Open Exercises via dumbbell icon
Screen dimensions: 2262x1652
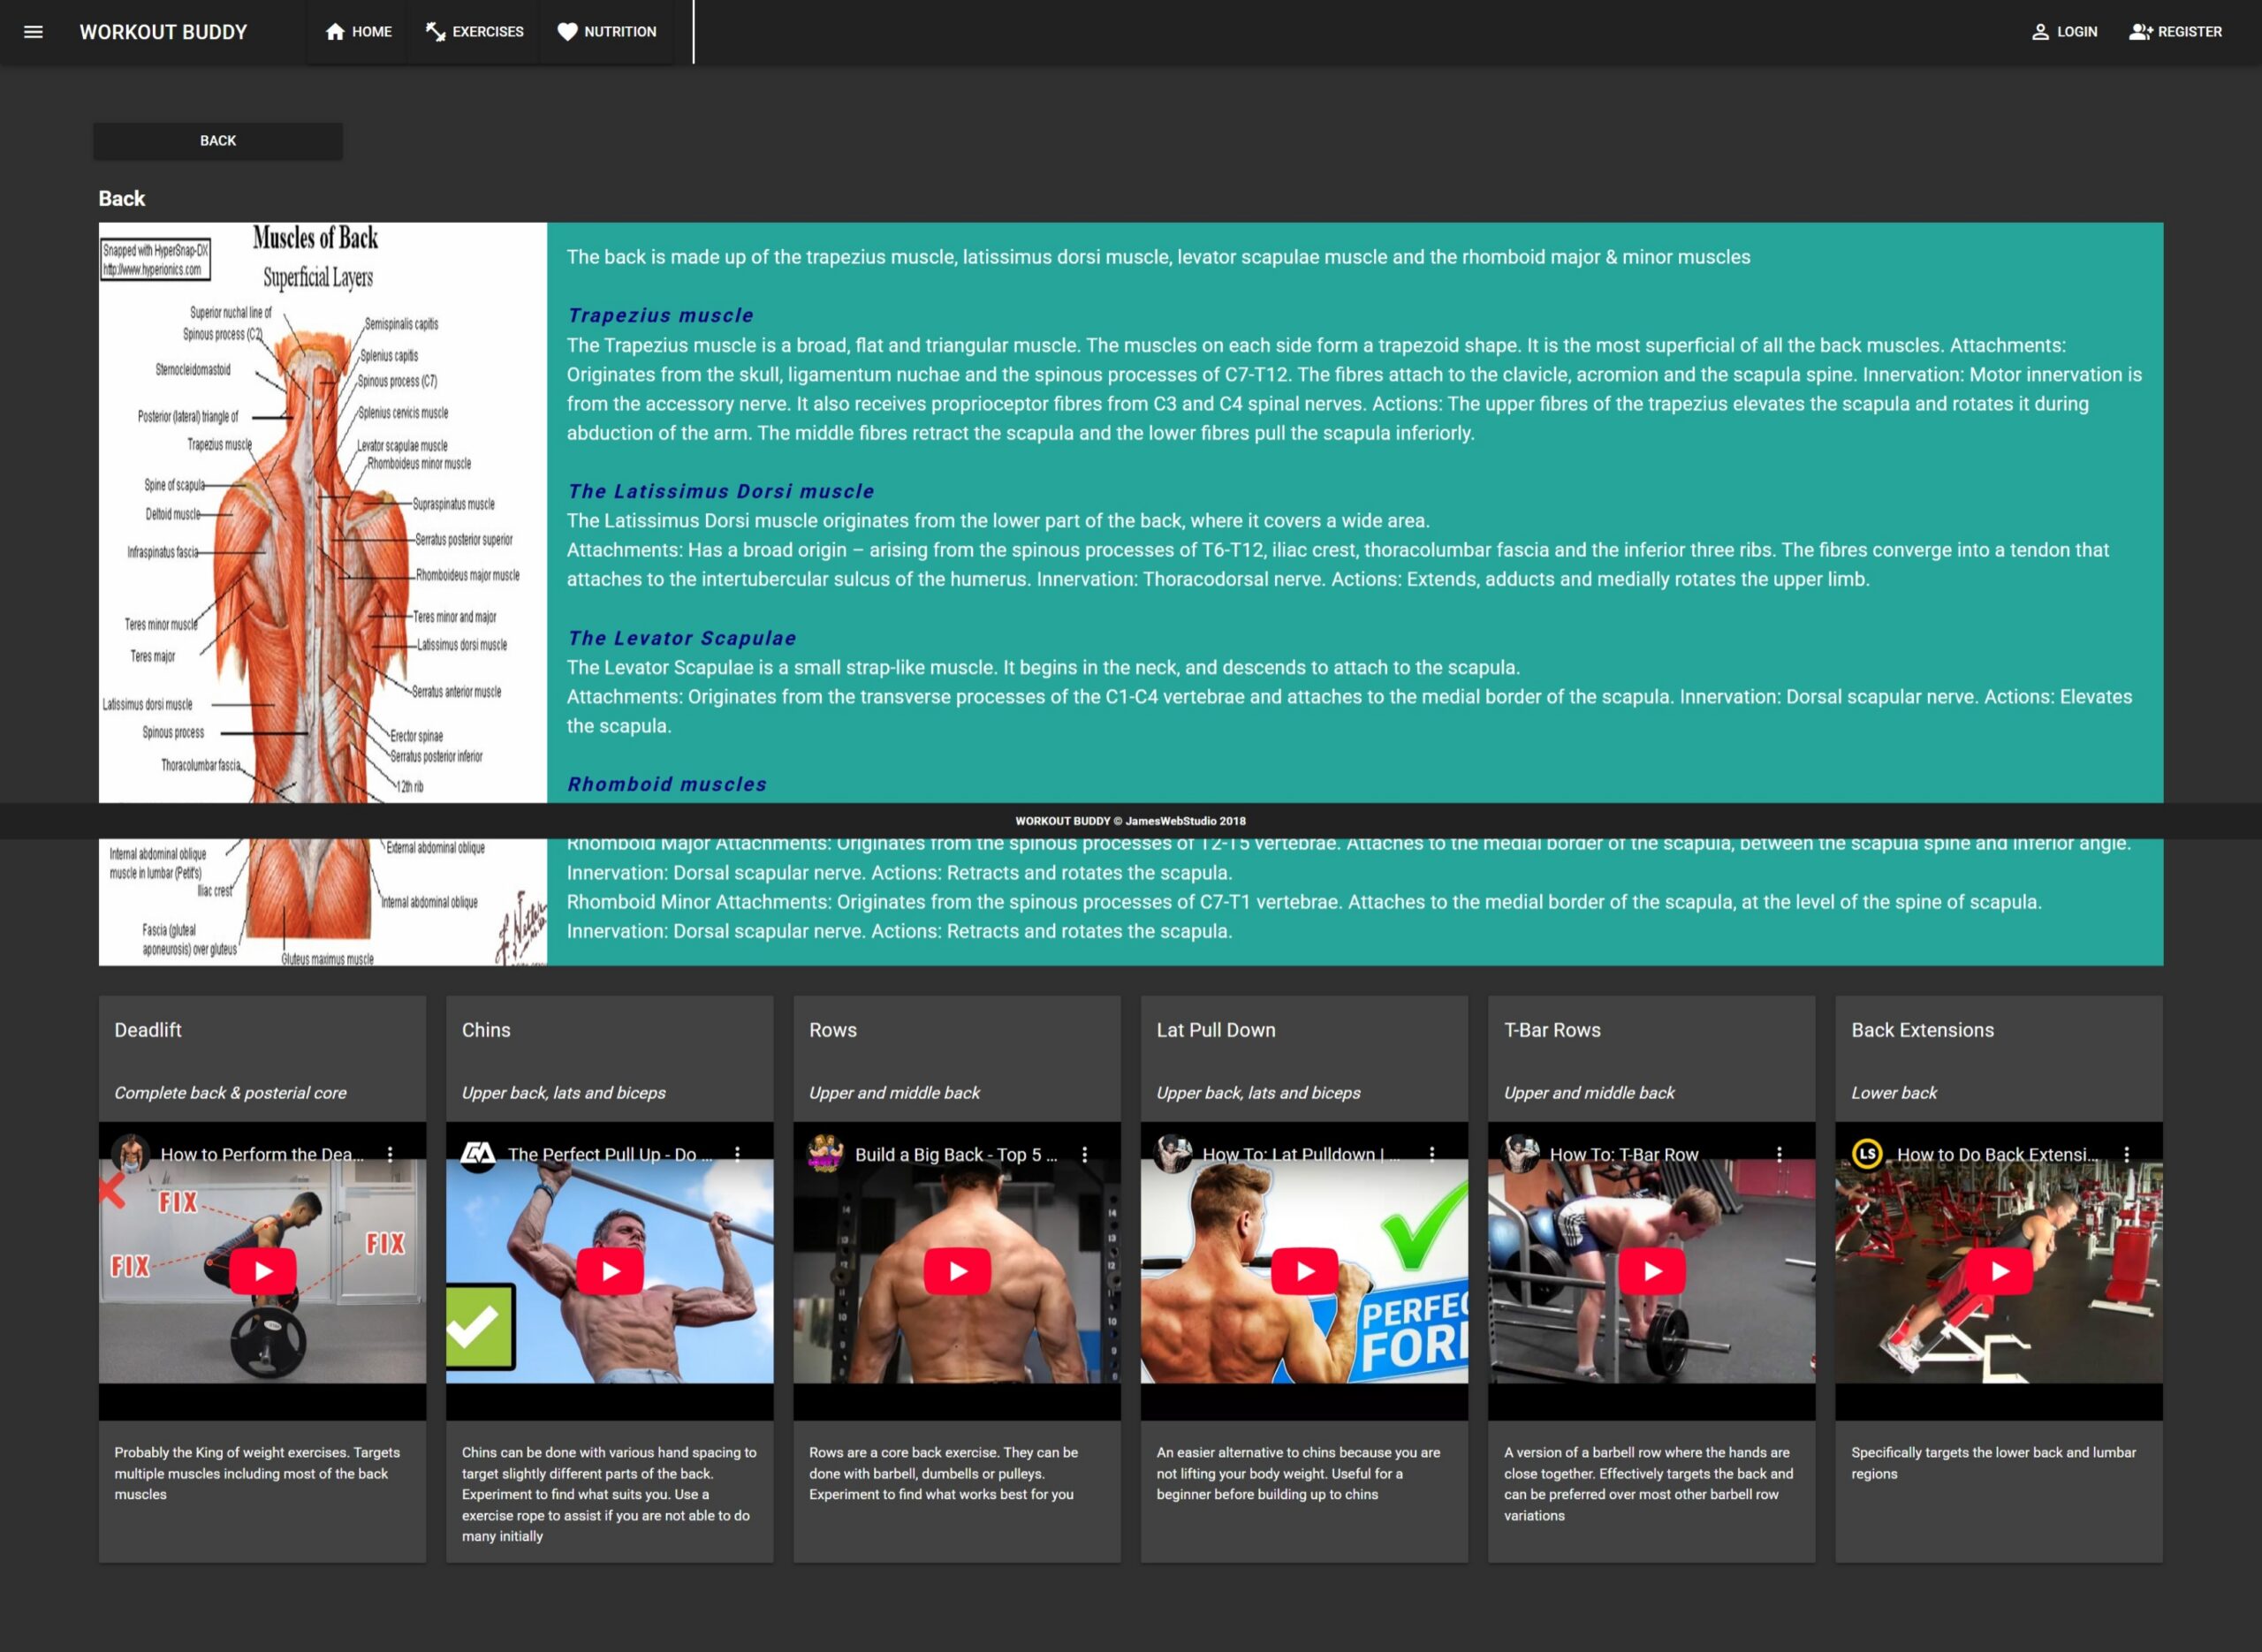tap(436, 32)
